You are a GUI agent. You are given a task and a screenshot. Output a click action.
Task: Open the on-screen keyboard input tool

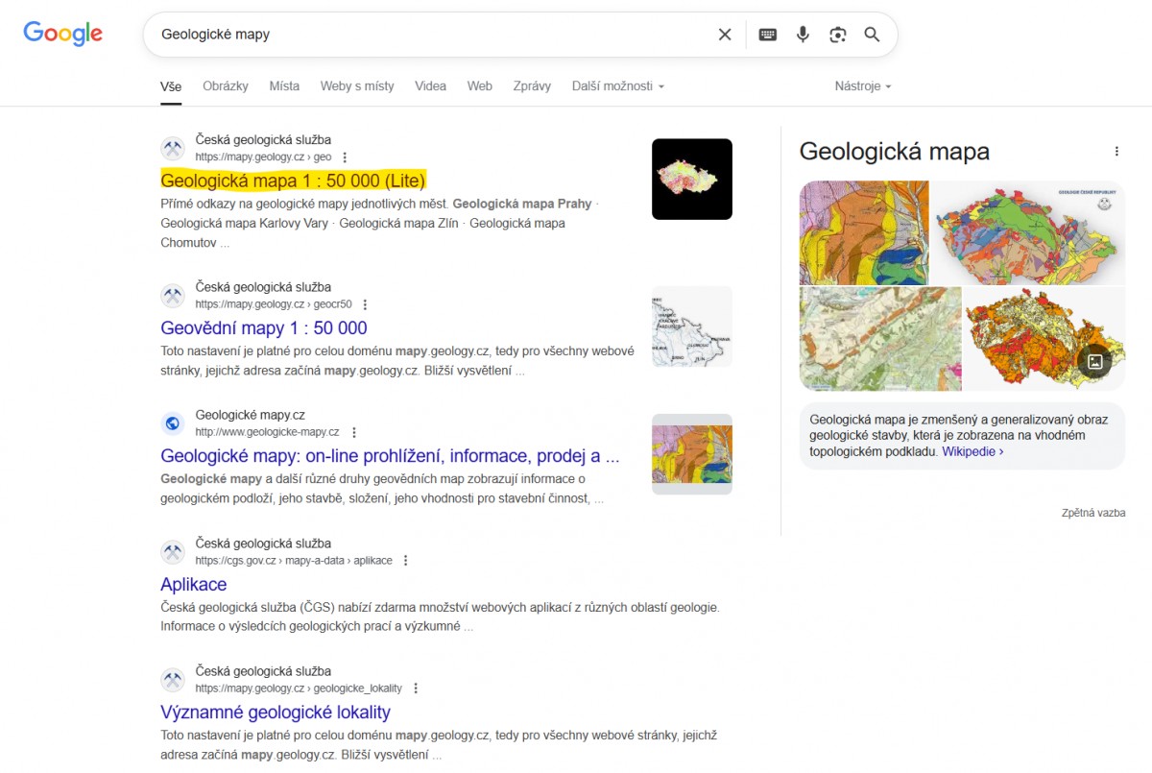pyautogui.click(x=768, y=35)
